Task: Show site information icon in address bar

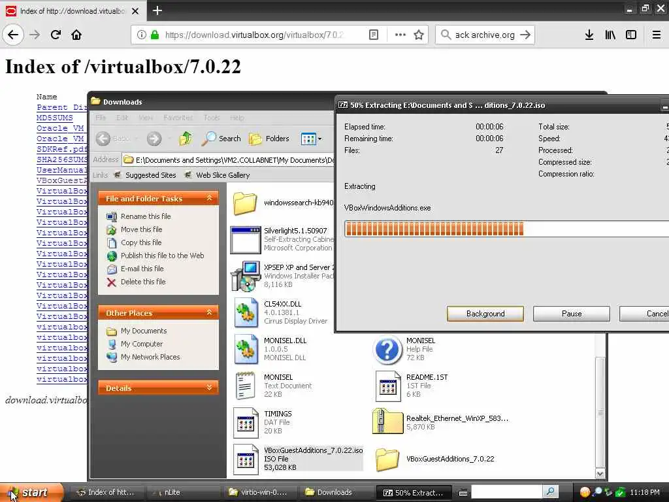Action: point(141,35)
